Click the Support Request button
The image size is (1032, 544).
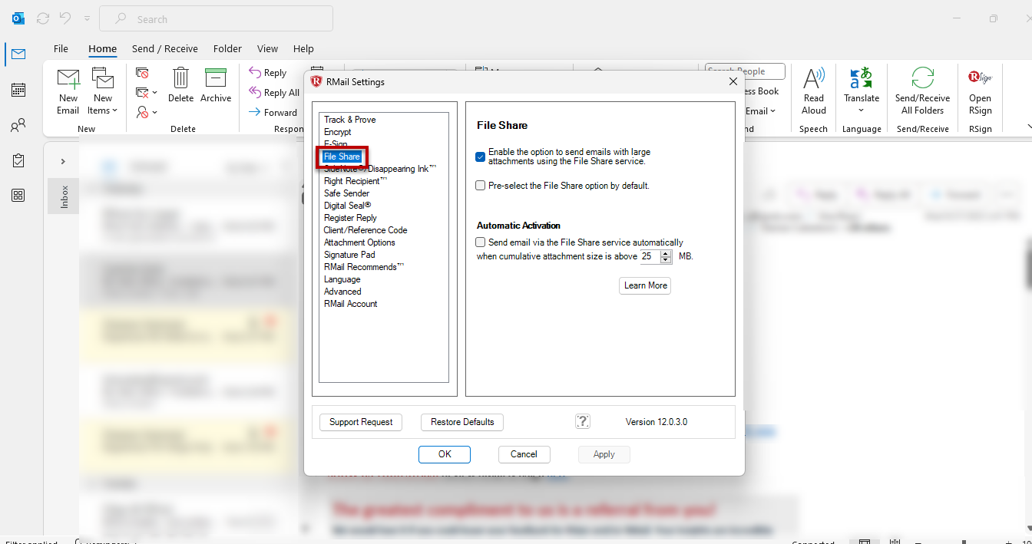[x=361, y=422]
